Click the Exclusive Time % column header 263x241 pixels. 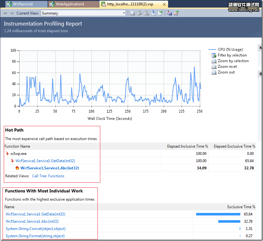tap(241, 207)
